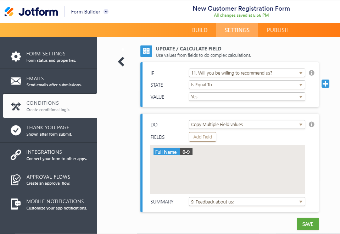Open the info icon next to the DO field
This screenshot has height=234, width=340.
pyautogui.click(x=311, y=125)
